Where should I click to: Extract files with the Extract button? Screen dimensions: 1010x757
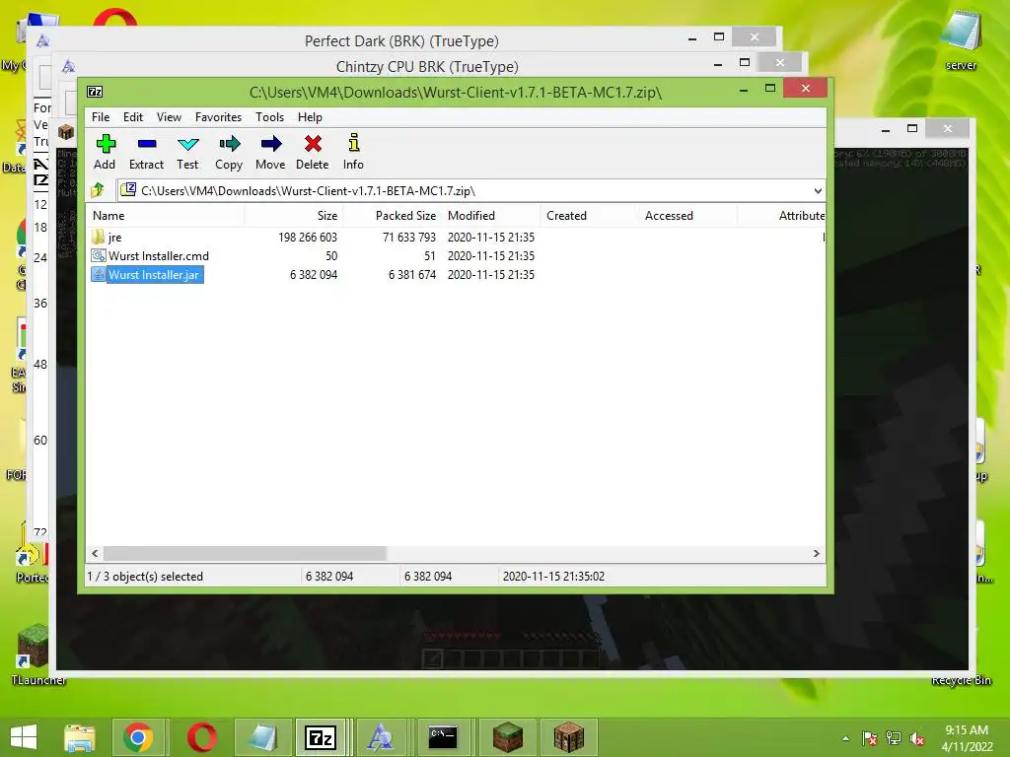[146, 152]
